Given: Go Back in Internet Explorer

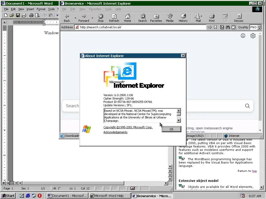Looking at the screenshot, I should point(67,18).
